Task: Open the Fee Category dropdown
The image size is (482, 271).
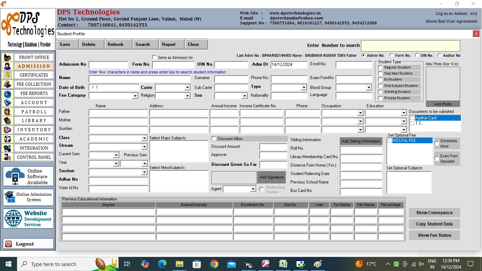Action: coord(135,96)
